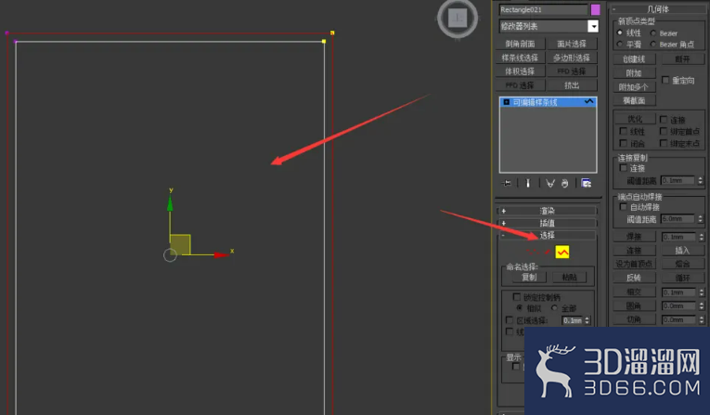Click the 附加多个 button
The height and width of the screenshot is (415, 710).
click(x=634, y=87)
